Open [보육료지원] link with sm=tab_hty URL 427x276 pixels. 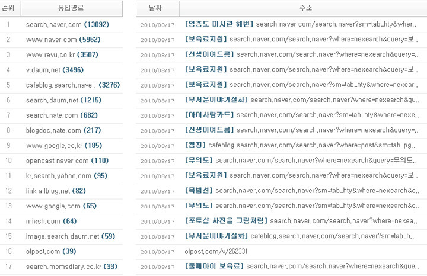206,85
